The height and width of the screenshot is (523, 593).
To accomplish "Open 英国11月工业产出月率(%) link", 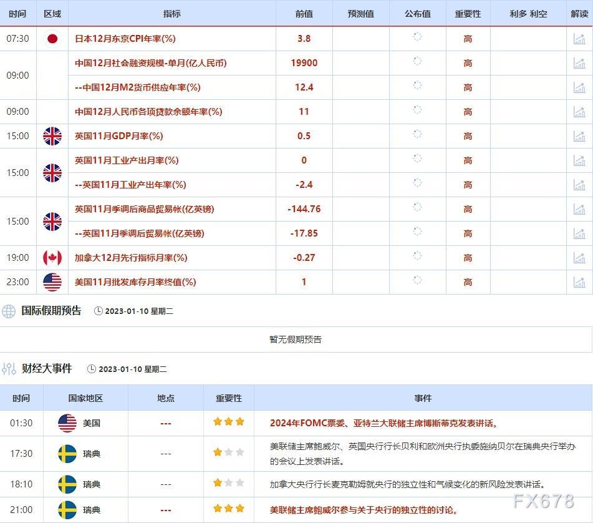I will click(x=127, y=160).
